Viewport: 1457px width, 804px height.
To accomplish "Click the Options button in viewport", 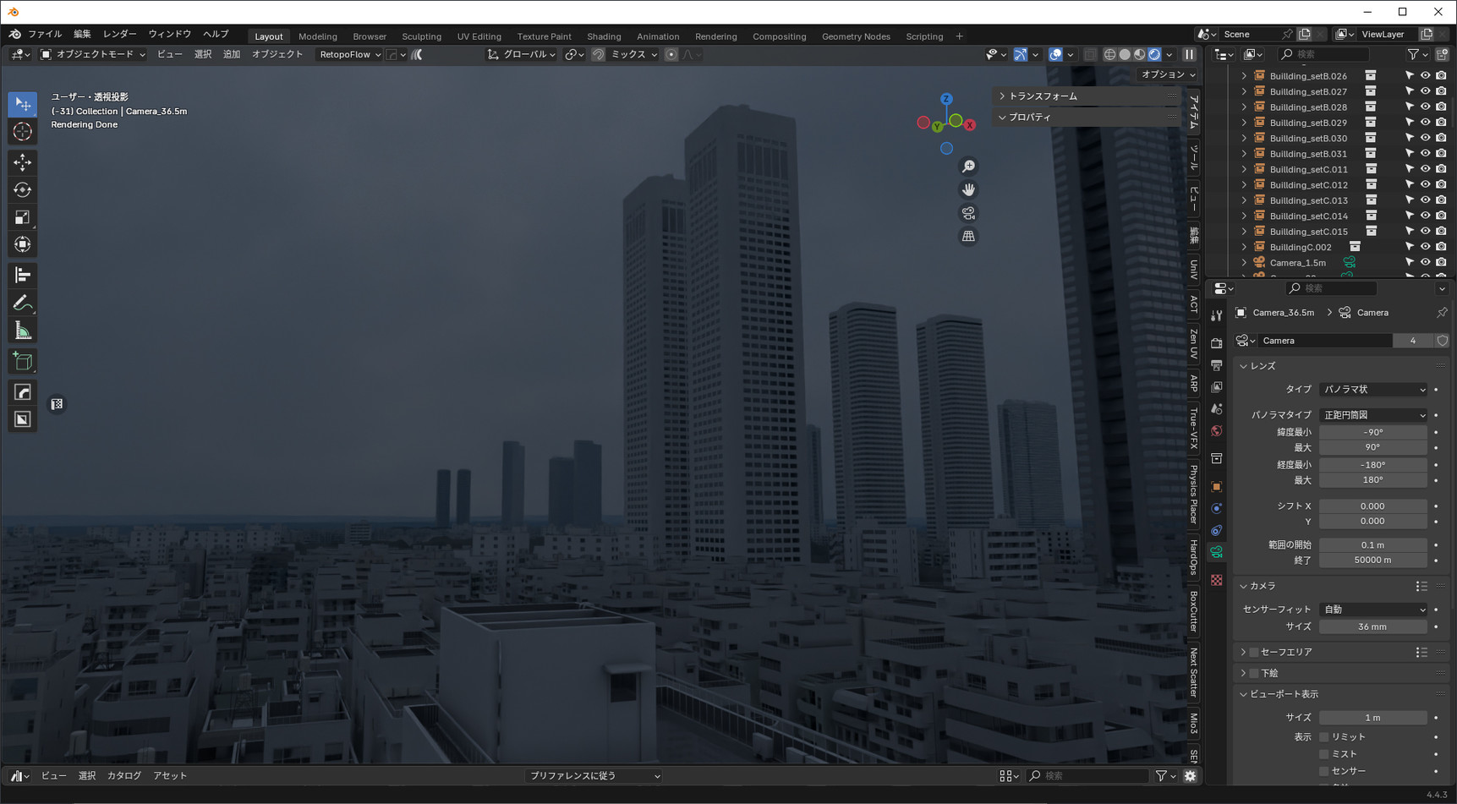I will [x=1168, y=75].
